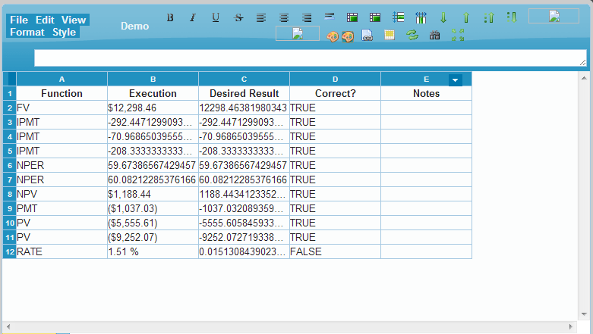
Task: Open the column E dropdown arrow
Action: [x=455, y=80]
